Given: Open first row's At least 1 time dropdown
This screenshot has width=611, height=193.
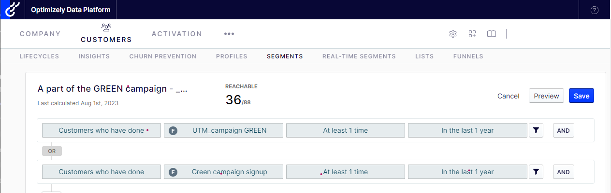Looking at the screenshot, I should (x=346, y=130).
